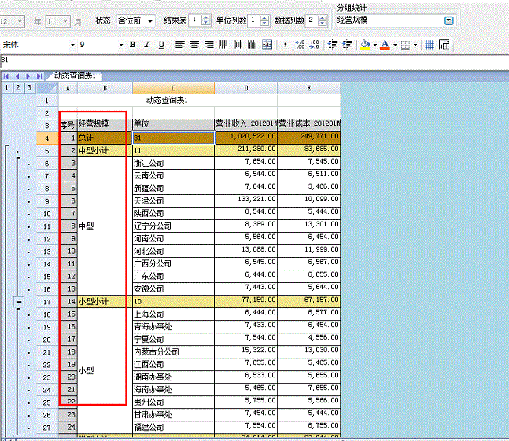The image size is (509, 441).
Task: Select column D header
Action: (x=245, y=88)
